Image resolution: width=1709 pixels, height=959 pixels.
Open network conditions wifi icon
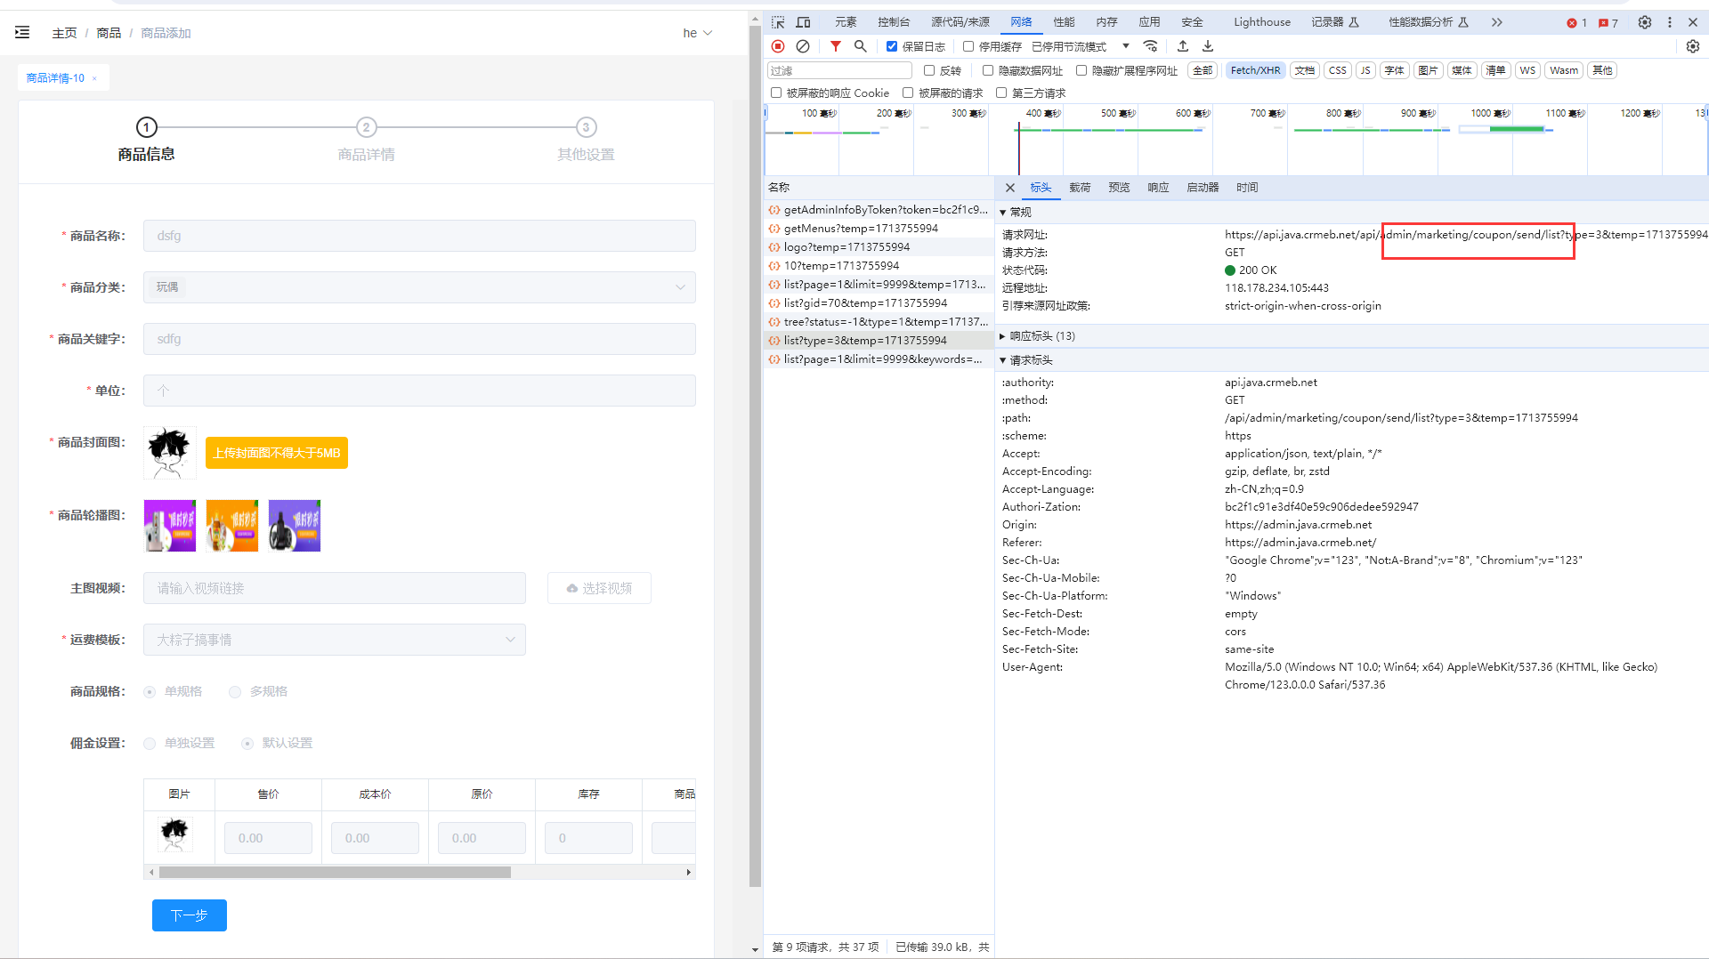1151,46
